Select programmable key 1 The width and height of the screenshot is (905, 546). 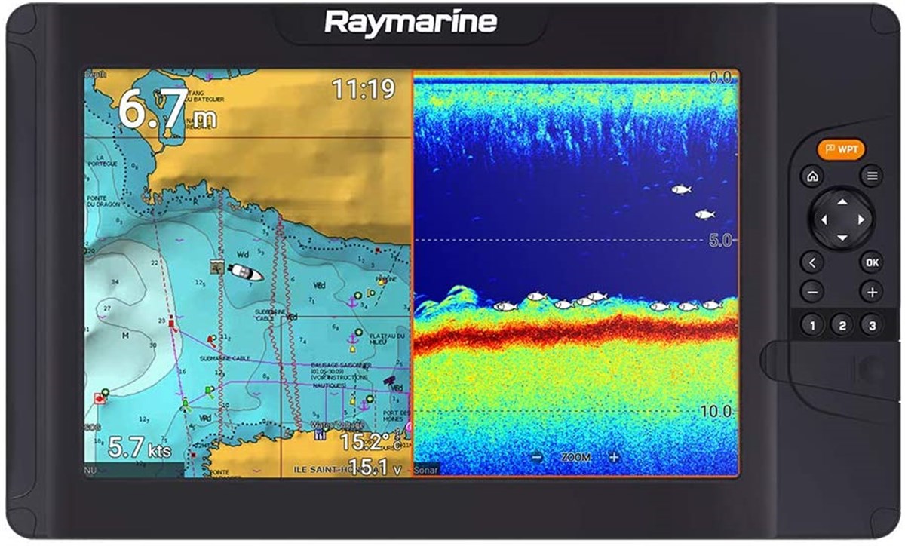coord(811,326)
